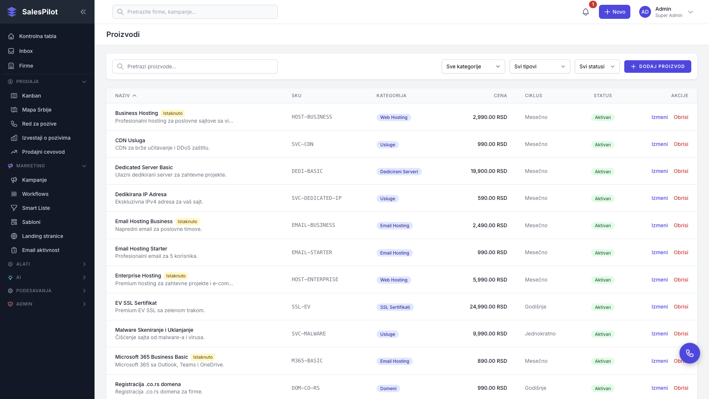The height and width of the screenshot is (399, 709).
Task: Open Mapa Srbije map icon
Action: (14, 110)
